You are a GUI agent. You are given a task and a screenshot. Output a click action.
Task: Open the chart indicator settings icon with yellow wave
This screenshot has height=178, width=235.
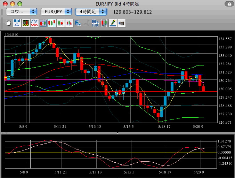[x=26, y=23]
